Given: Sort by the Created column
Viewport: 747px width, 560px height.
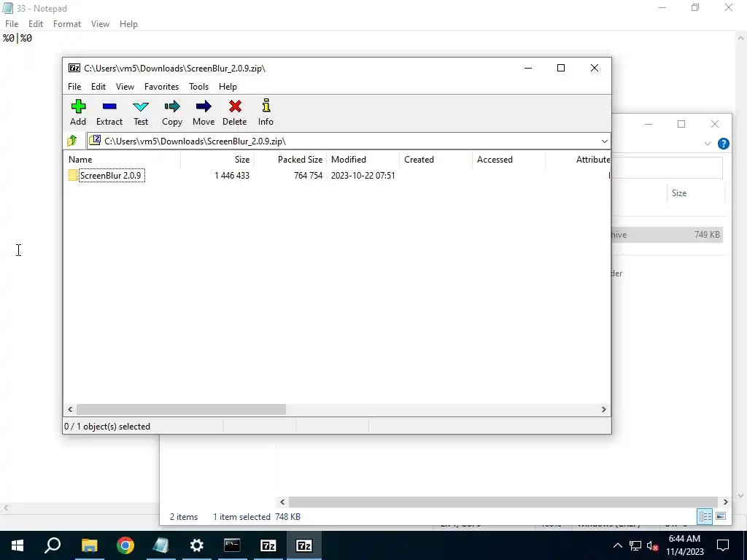Looking at the screenshot, I should click(436, 160).
